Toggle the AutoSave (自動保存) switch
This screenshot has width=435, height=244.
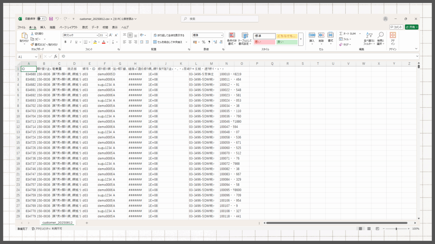pyautogui.click(x=42, y=19)
